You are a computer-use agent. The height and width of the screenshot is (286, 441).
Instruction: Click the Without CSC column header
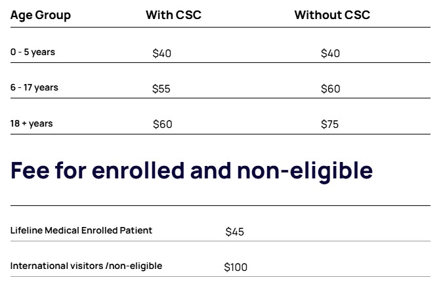pos(332,14)
